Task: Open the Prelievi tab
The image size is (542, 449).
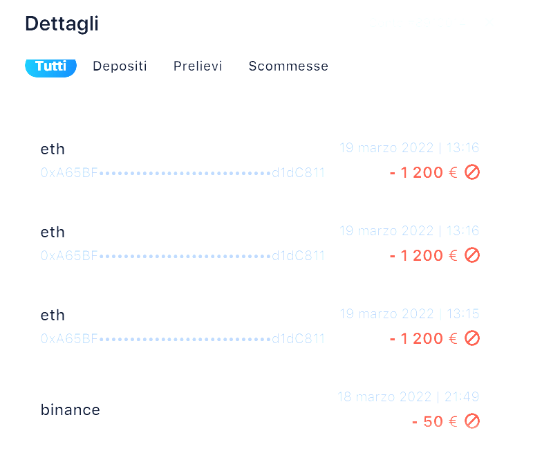Action: [x=198, y=66]
